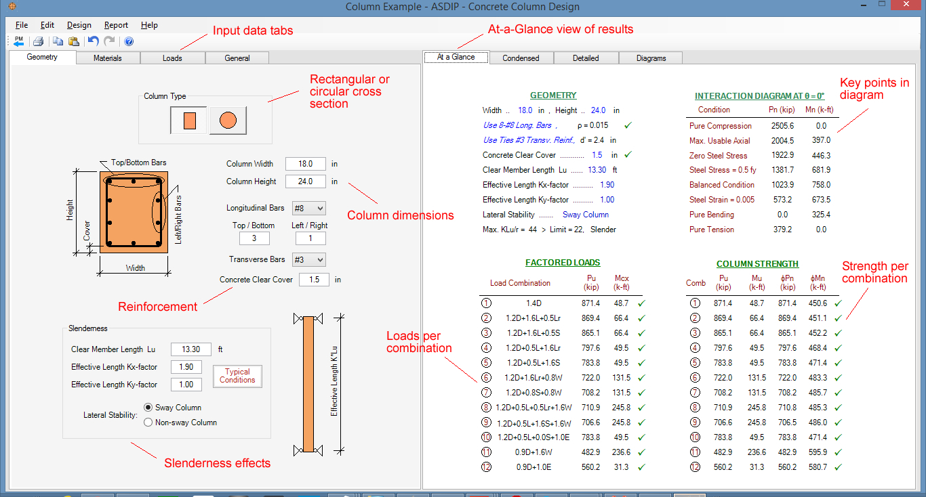Click the Clear Member Length Lu field
The height and width of the screenshot is (497, 926).
pyautogui.click(x=190, y=349)
